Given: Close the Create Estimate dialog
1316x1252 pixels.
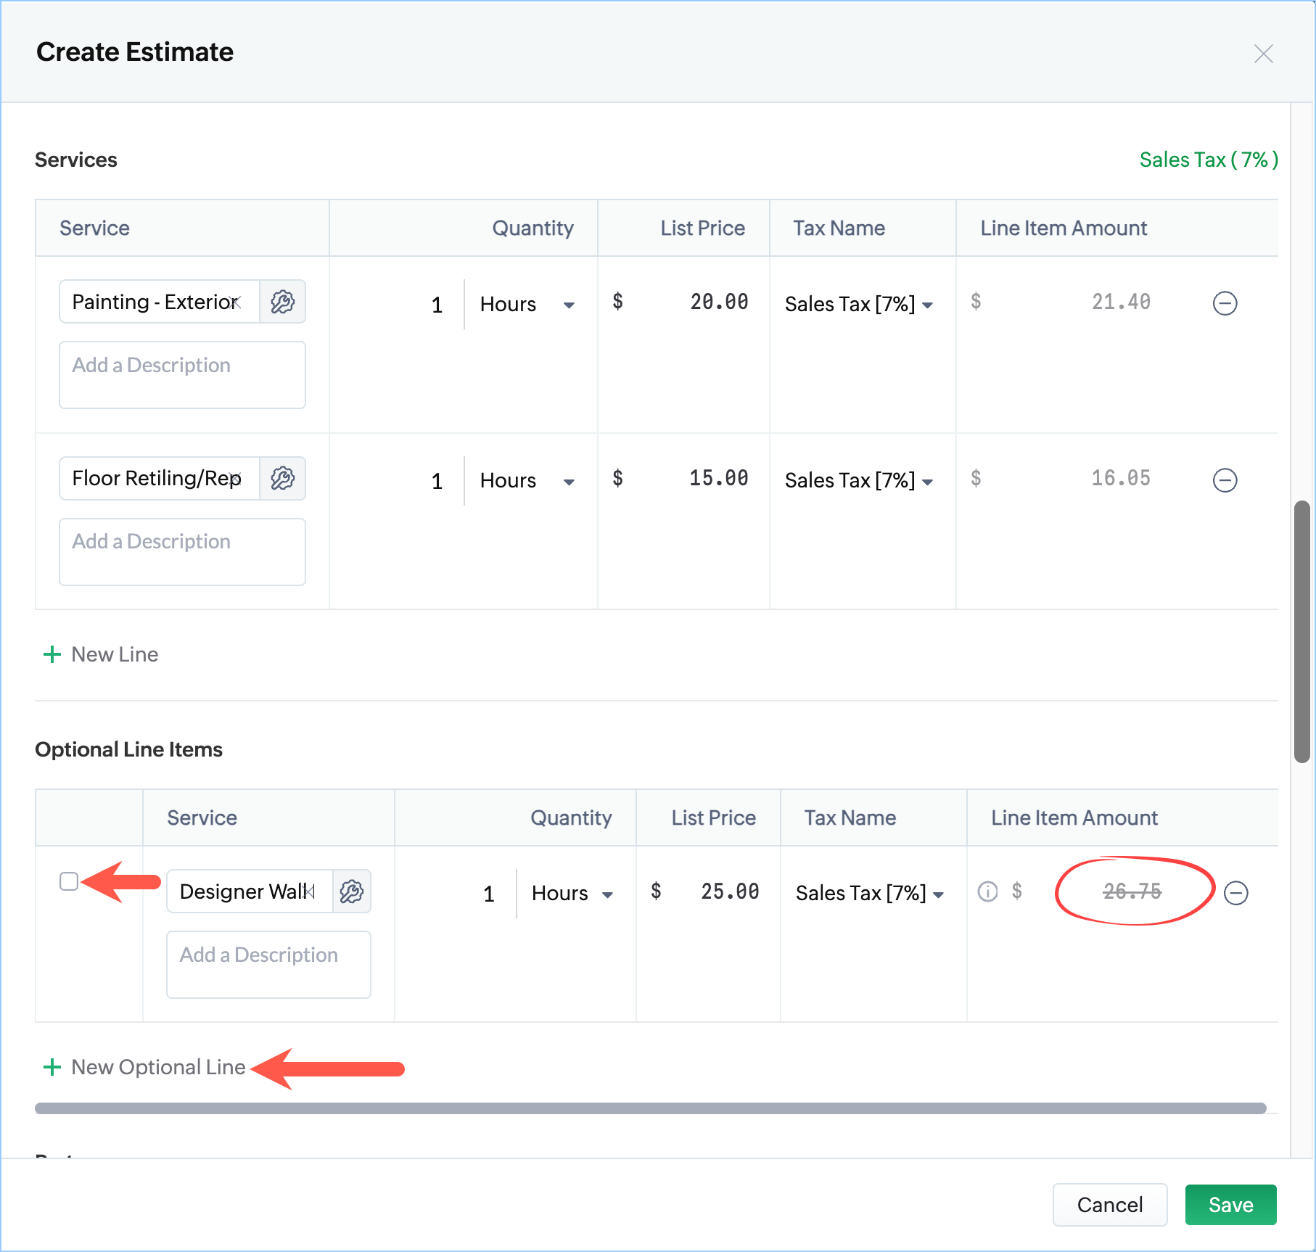Looking at the screenshot, I should pyautogui.click(x=1263, y=54).
